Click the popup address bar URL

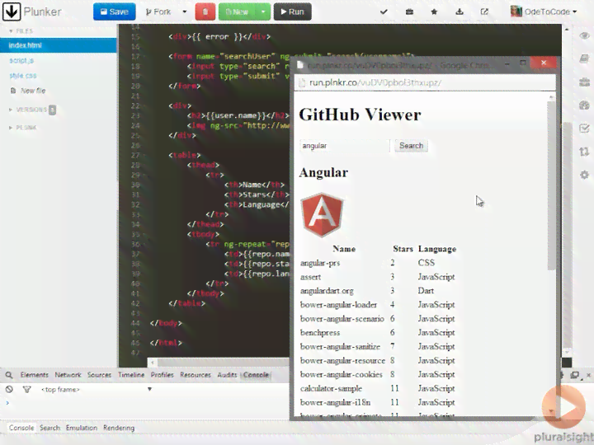point(375,82)
